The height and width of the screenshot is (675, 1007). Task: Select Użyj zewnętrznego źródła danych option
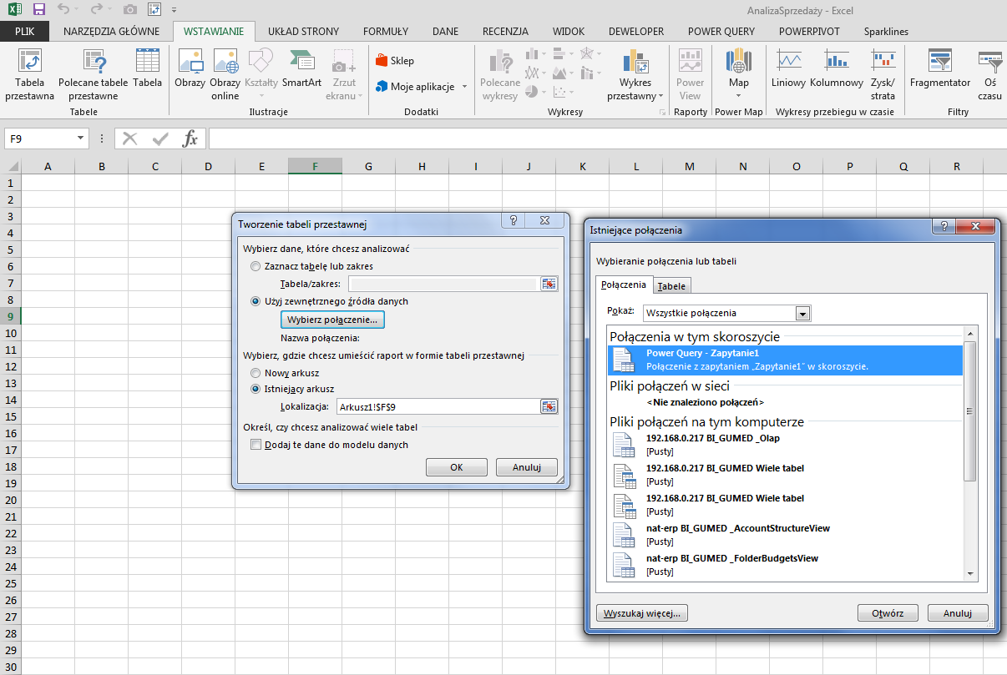pyautogui.click(x=256, y=301)
